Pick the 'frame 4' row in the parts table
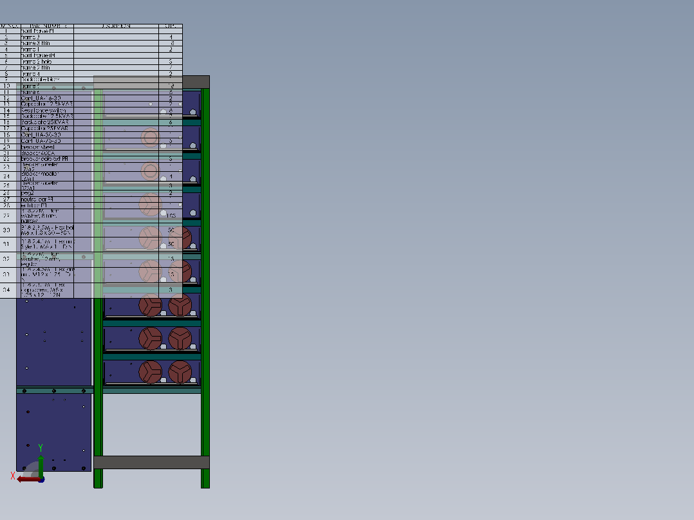This screenshot has height=520, width=694. (x=91, y=74)
